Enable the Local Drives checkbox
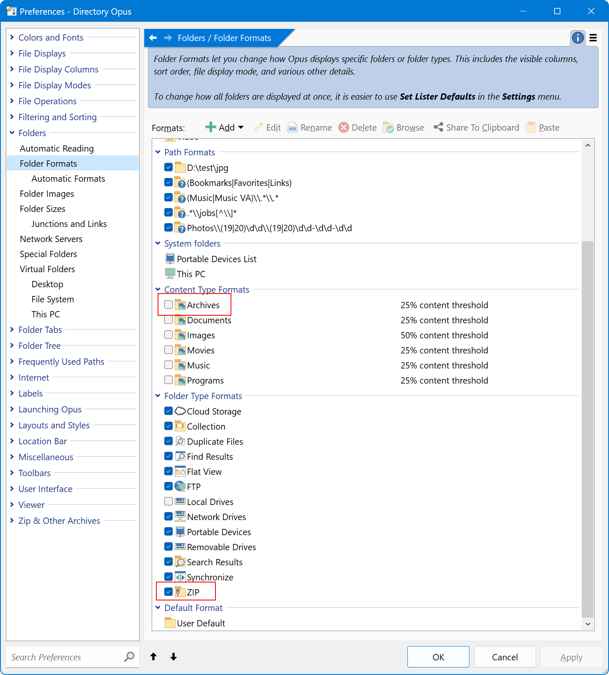Screen dimensions: 609x675 168,502
